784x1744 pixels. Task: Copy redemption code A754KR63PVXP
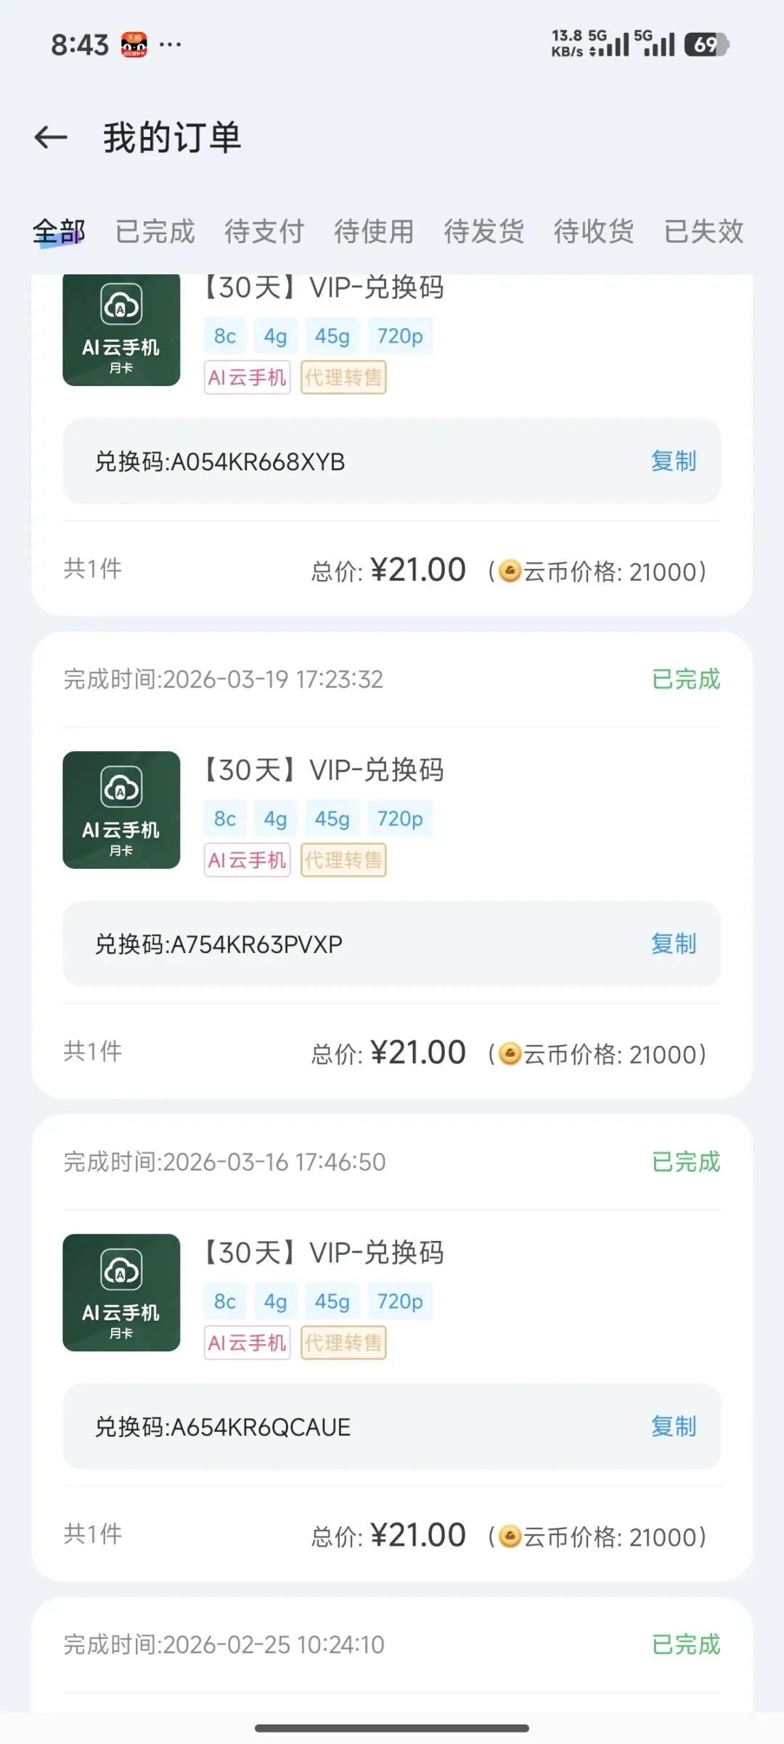pos(674,943)
